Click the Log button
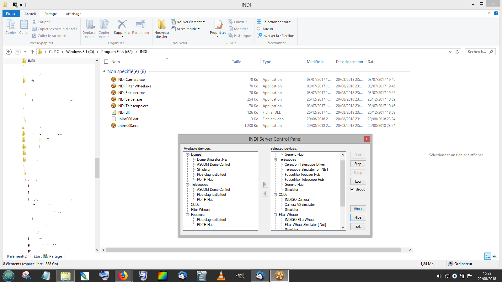The image size is (502, 282). (358, 181)
